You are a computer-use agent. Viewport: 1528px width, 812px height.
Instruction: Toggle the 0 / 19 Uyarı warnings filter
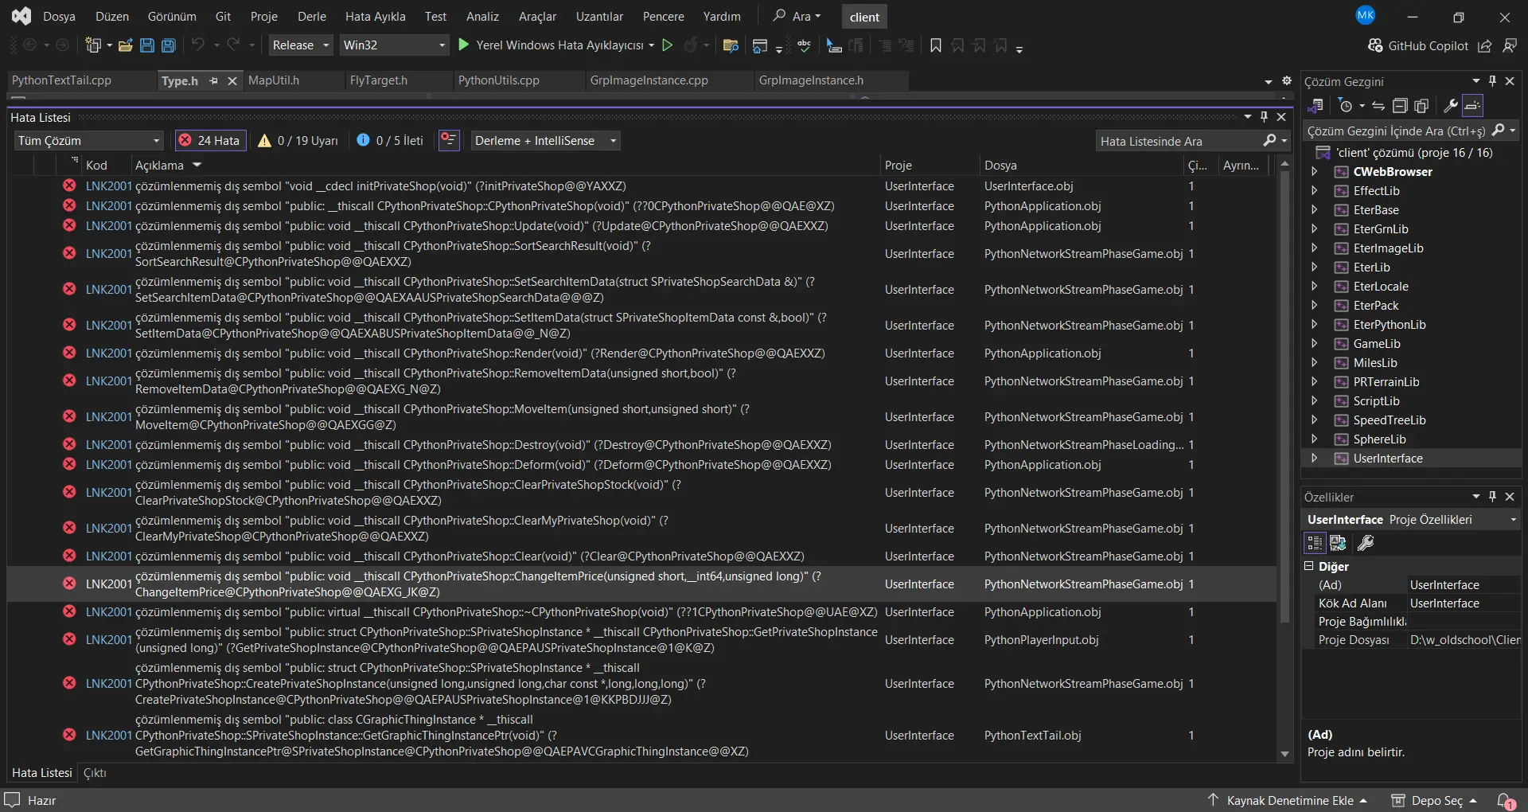point(298,141)
